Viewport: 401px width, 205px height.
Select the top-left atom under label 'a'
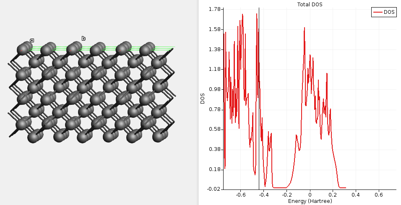(x=22, y=49)
